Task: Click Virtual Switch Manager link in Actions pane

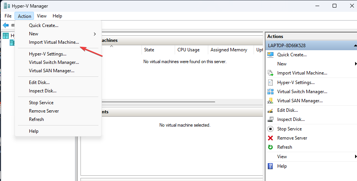Action: tap(302, 92)
